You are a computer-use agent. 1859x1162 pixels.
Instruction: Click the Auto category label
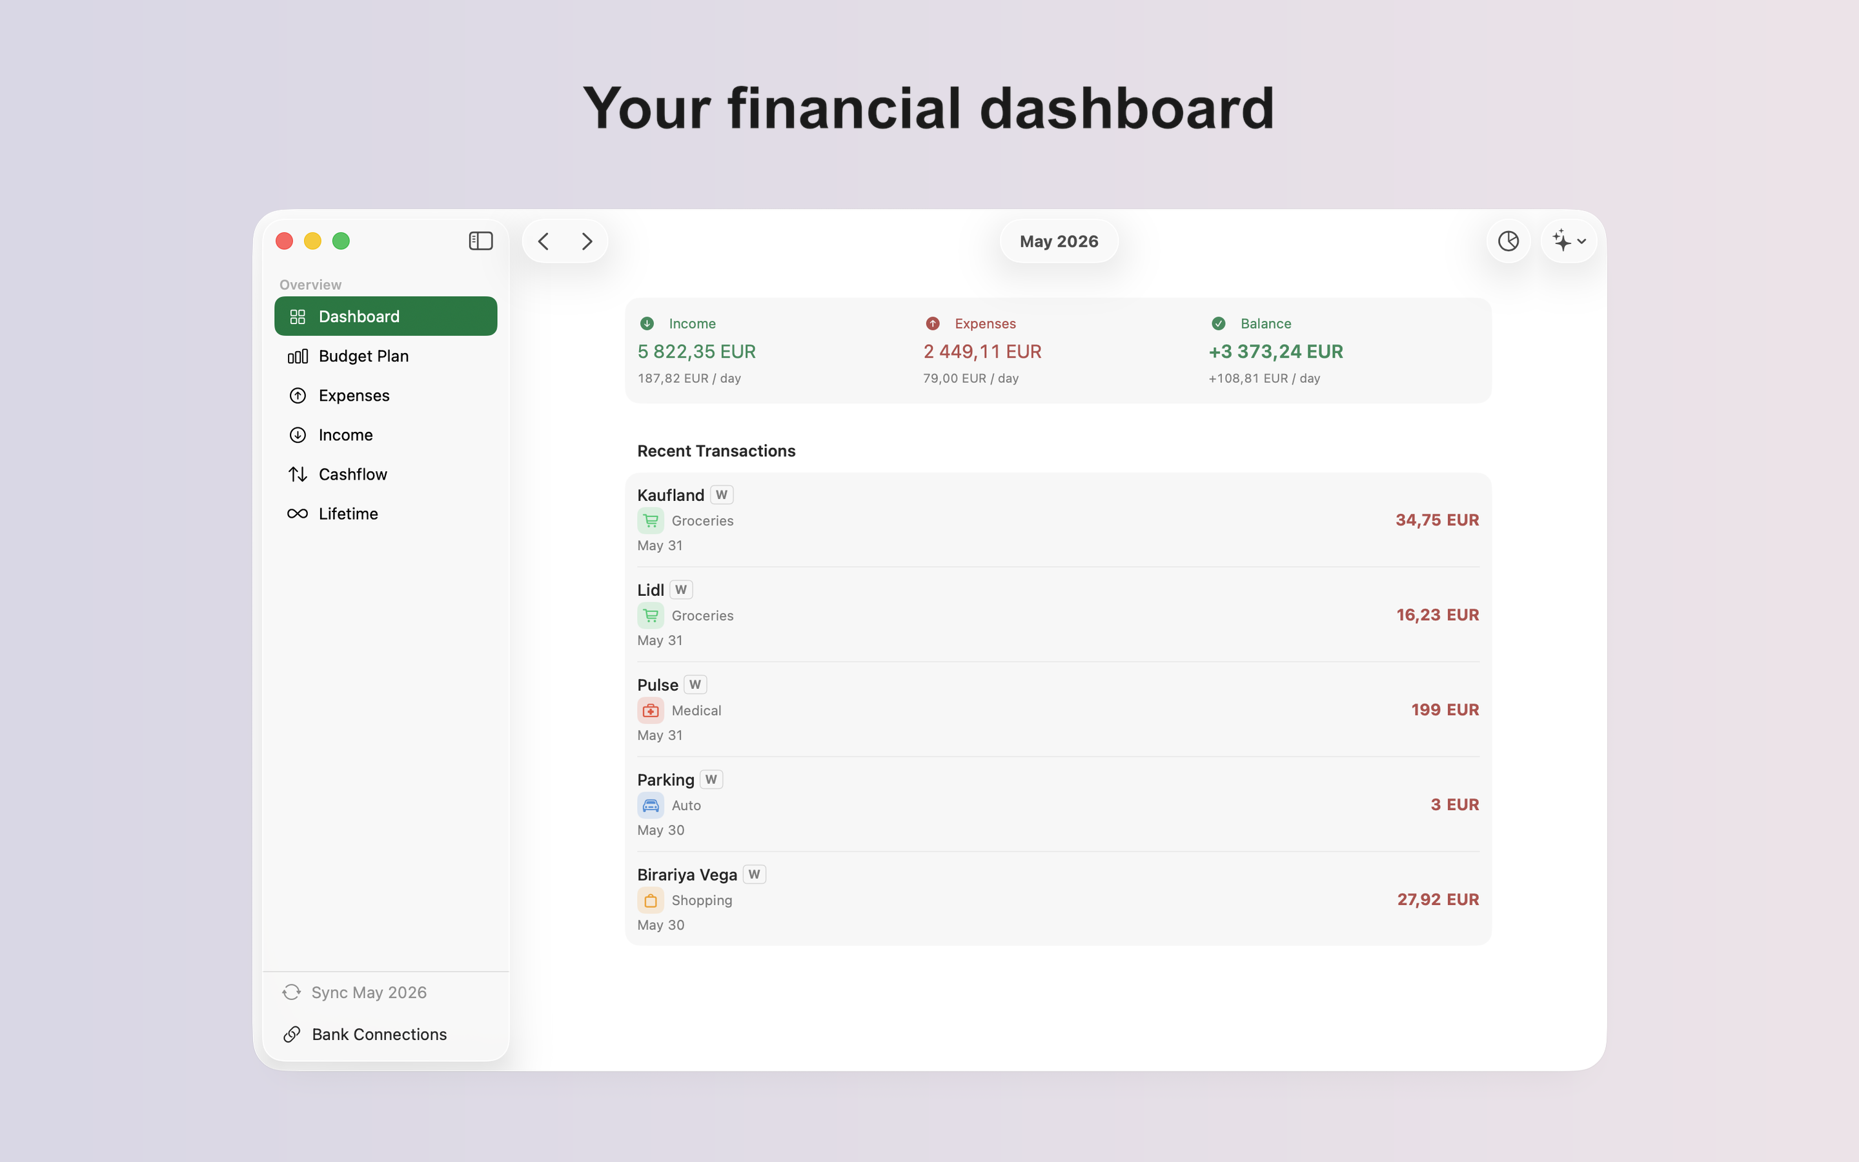click(x=686, y=806)
